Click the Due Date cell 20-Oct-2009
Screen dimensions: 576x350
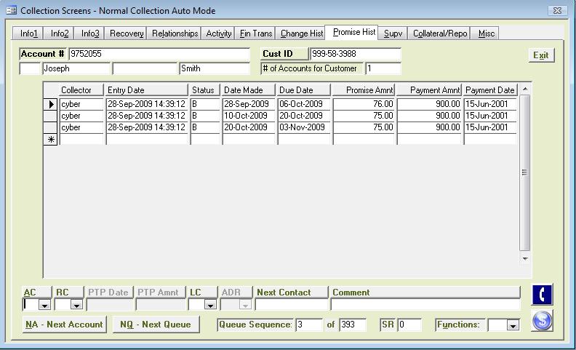click(304, 116)
